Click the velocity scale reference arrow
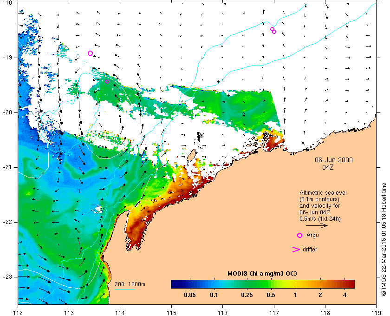This screenshot has width=390, height=316. click(317, 226)
